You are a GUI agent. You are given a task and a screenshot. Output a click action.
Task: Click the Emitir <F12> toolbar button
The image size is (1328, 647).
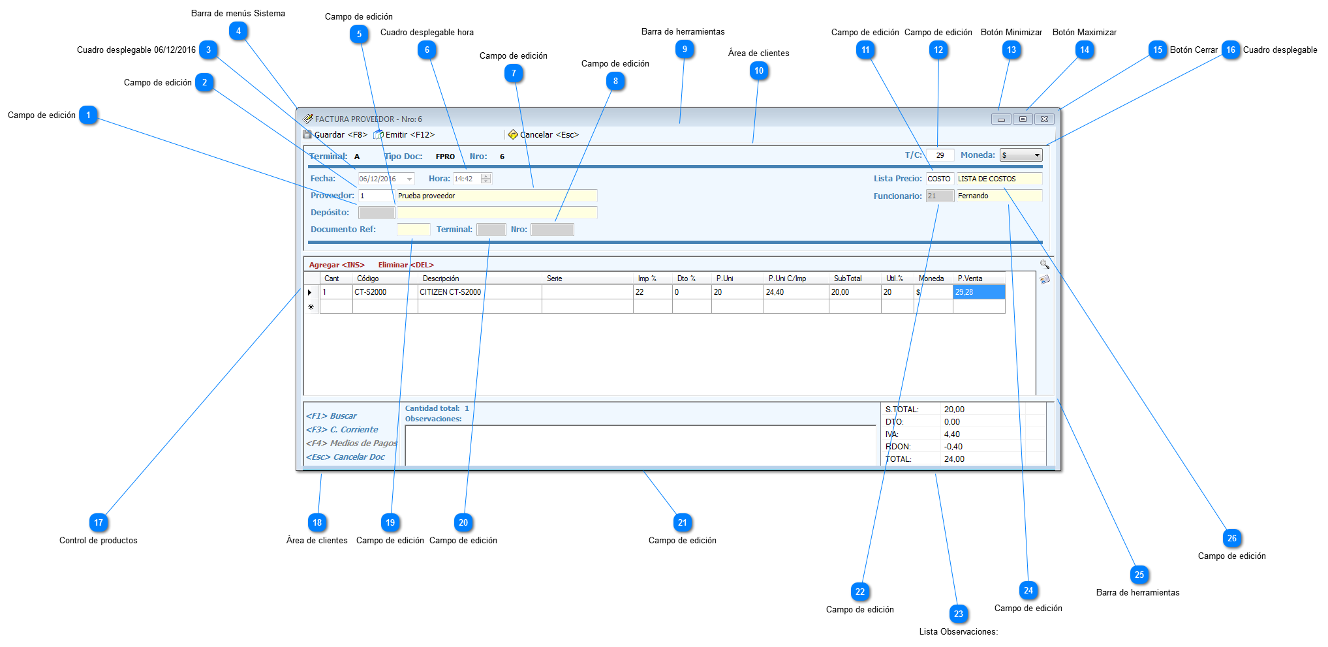[404, 135]
